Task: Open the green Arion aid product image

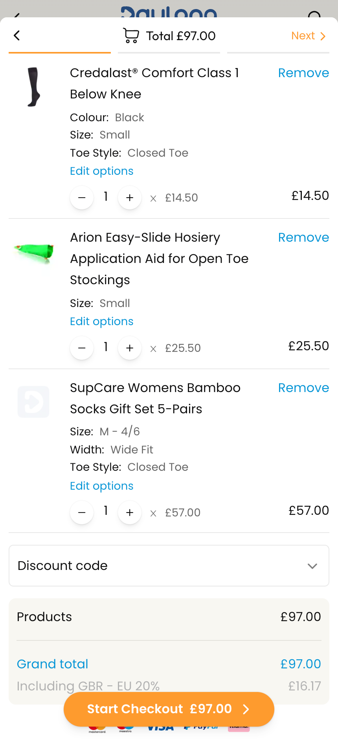Action: pyautogui.click(x=34, y=252)
